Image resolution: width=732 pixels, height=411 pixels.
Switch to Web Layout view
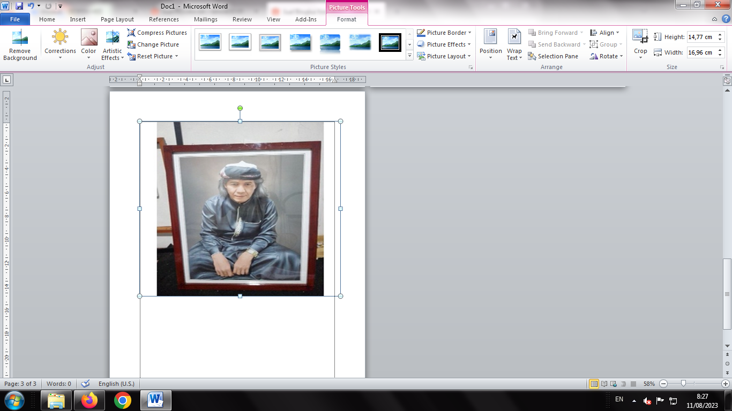[x=614, y=384]
